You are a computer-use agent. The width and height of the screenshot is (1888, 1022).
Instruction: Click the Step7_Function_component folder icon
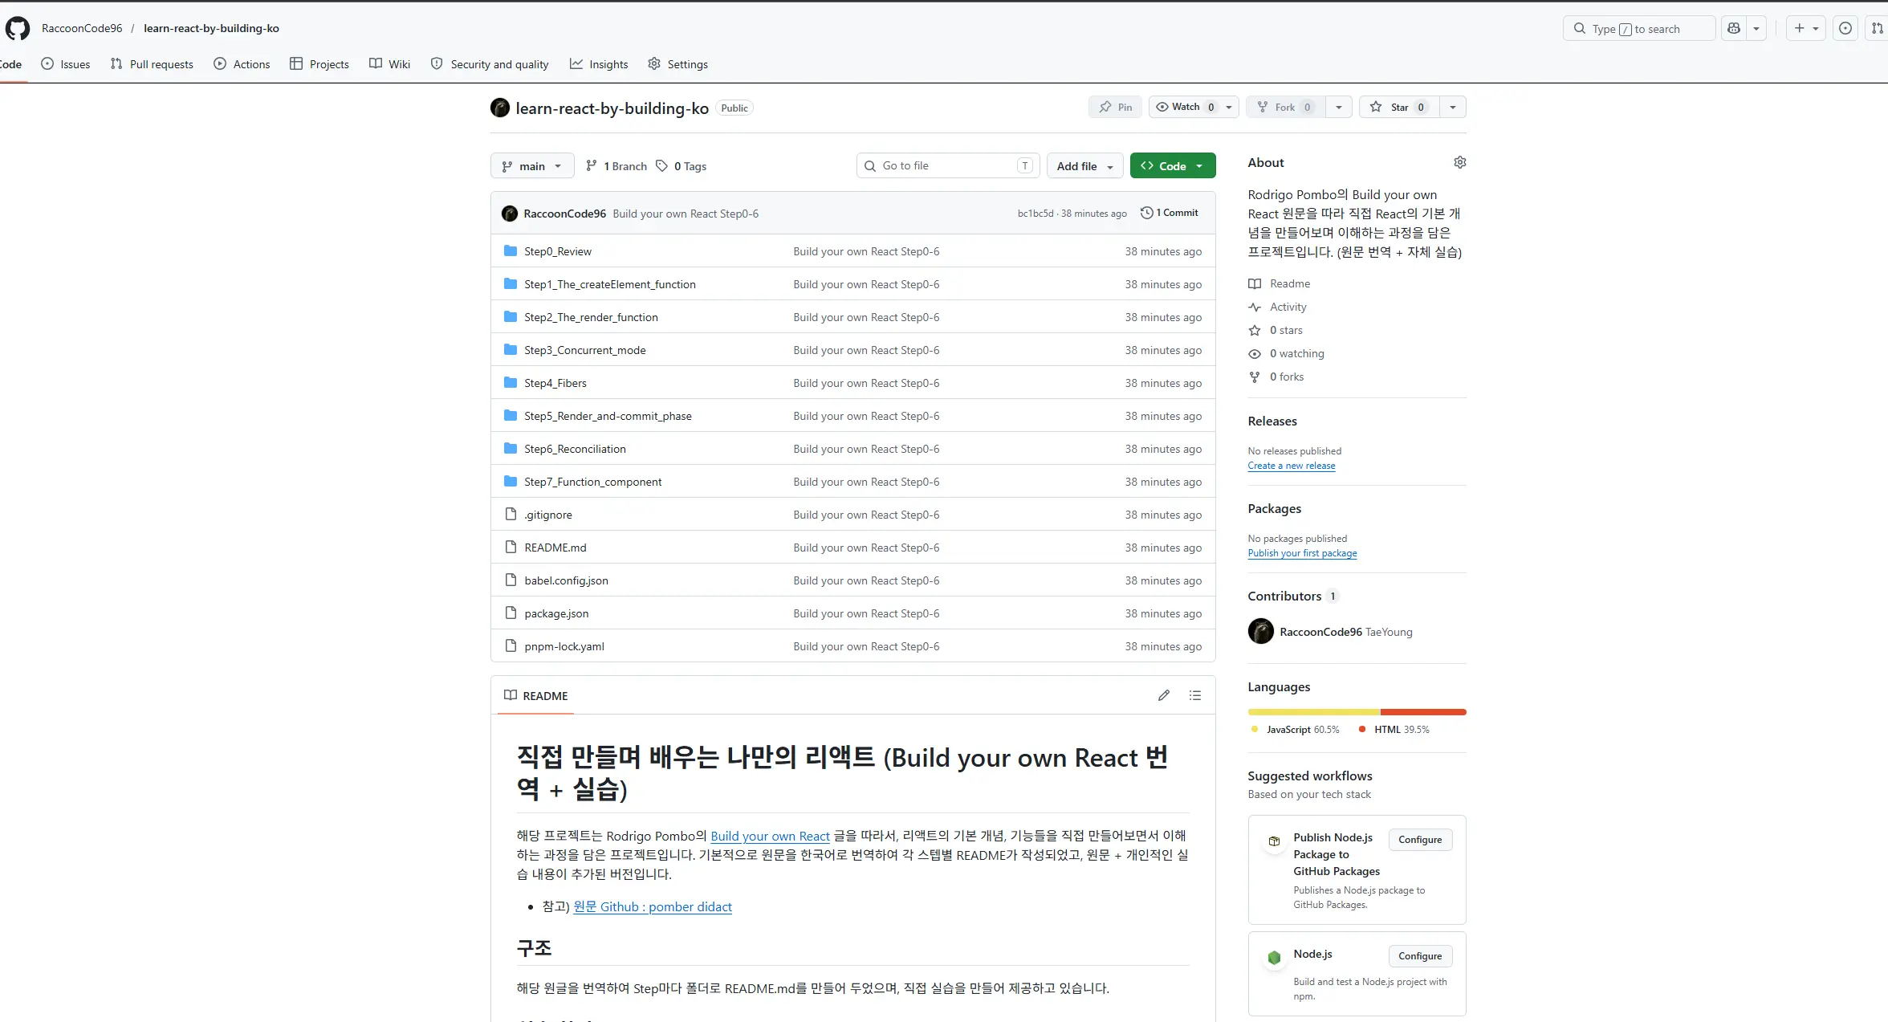(x=511, y=482)
